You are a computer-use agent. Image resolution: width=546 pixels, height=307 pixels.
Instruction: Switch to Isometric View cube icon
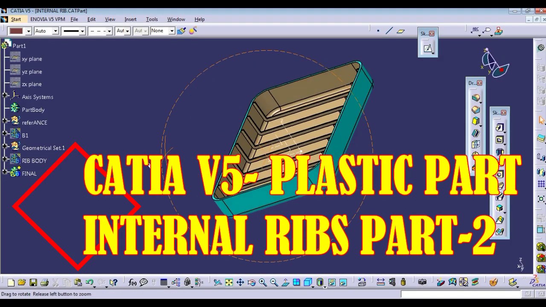(x=308, y=282)
